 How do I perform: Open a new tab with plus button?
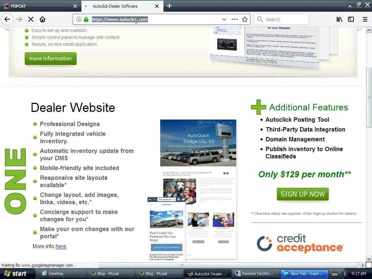click(169, 6)
